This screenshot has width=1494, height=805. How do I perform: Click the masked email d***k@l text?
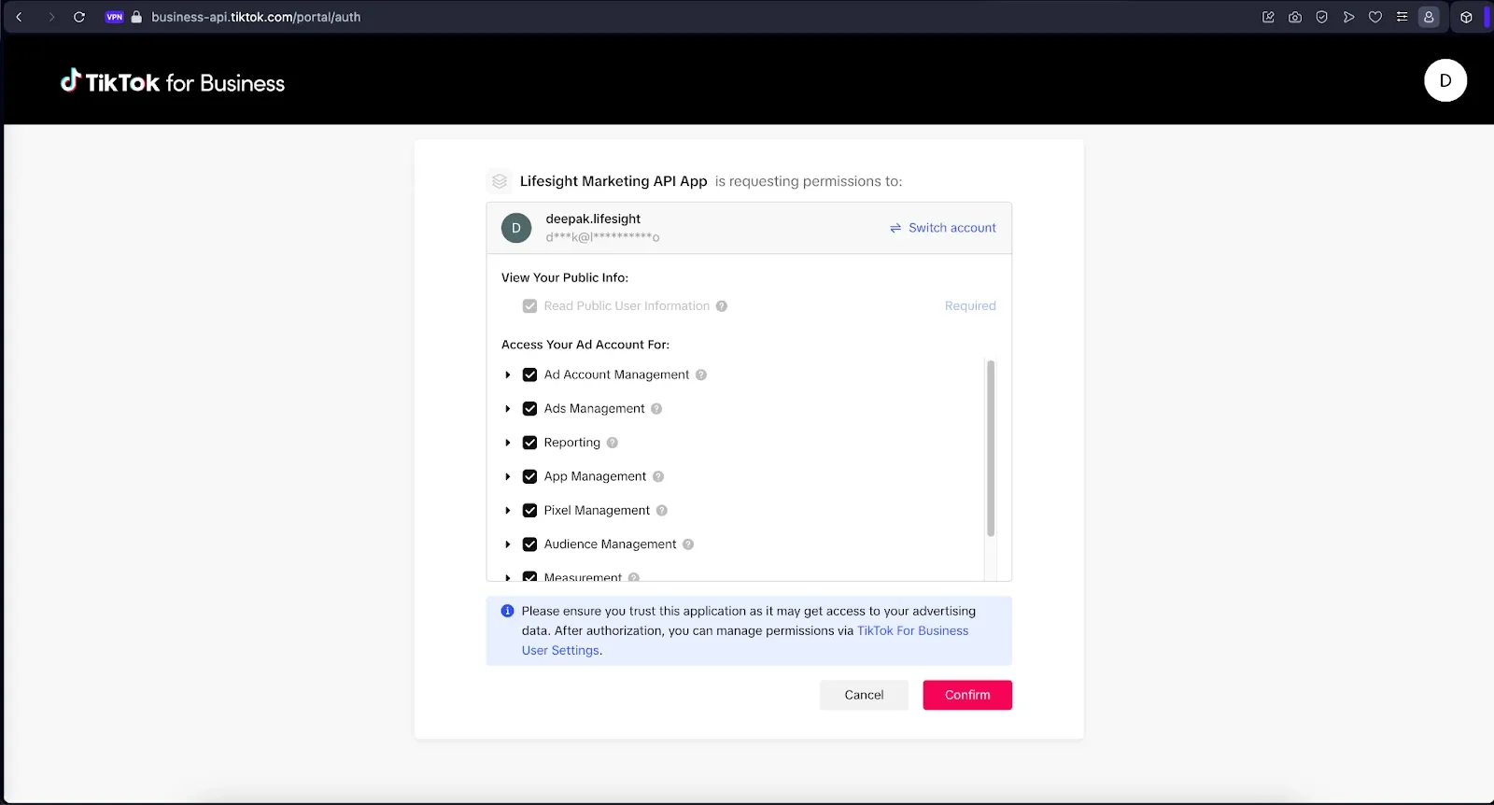(602, 237)
